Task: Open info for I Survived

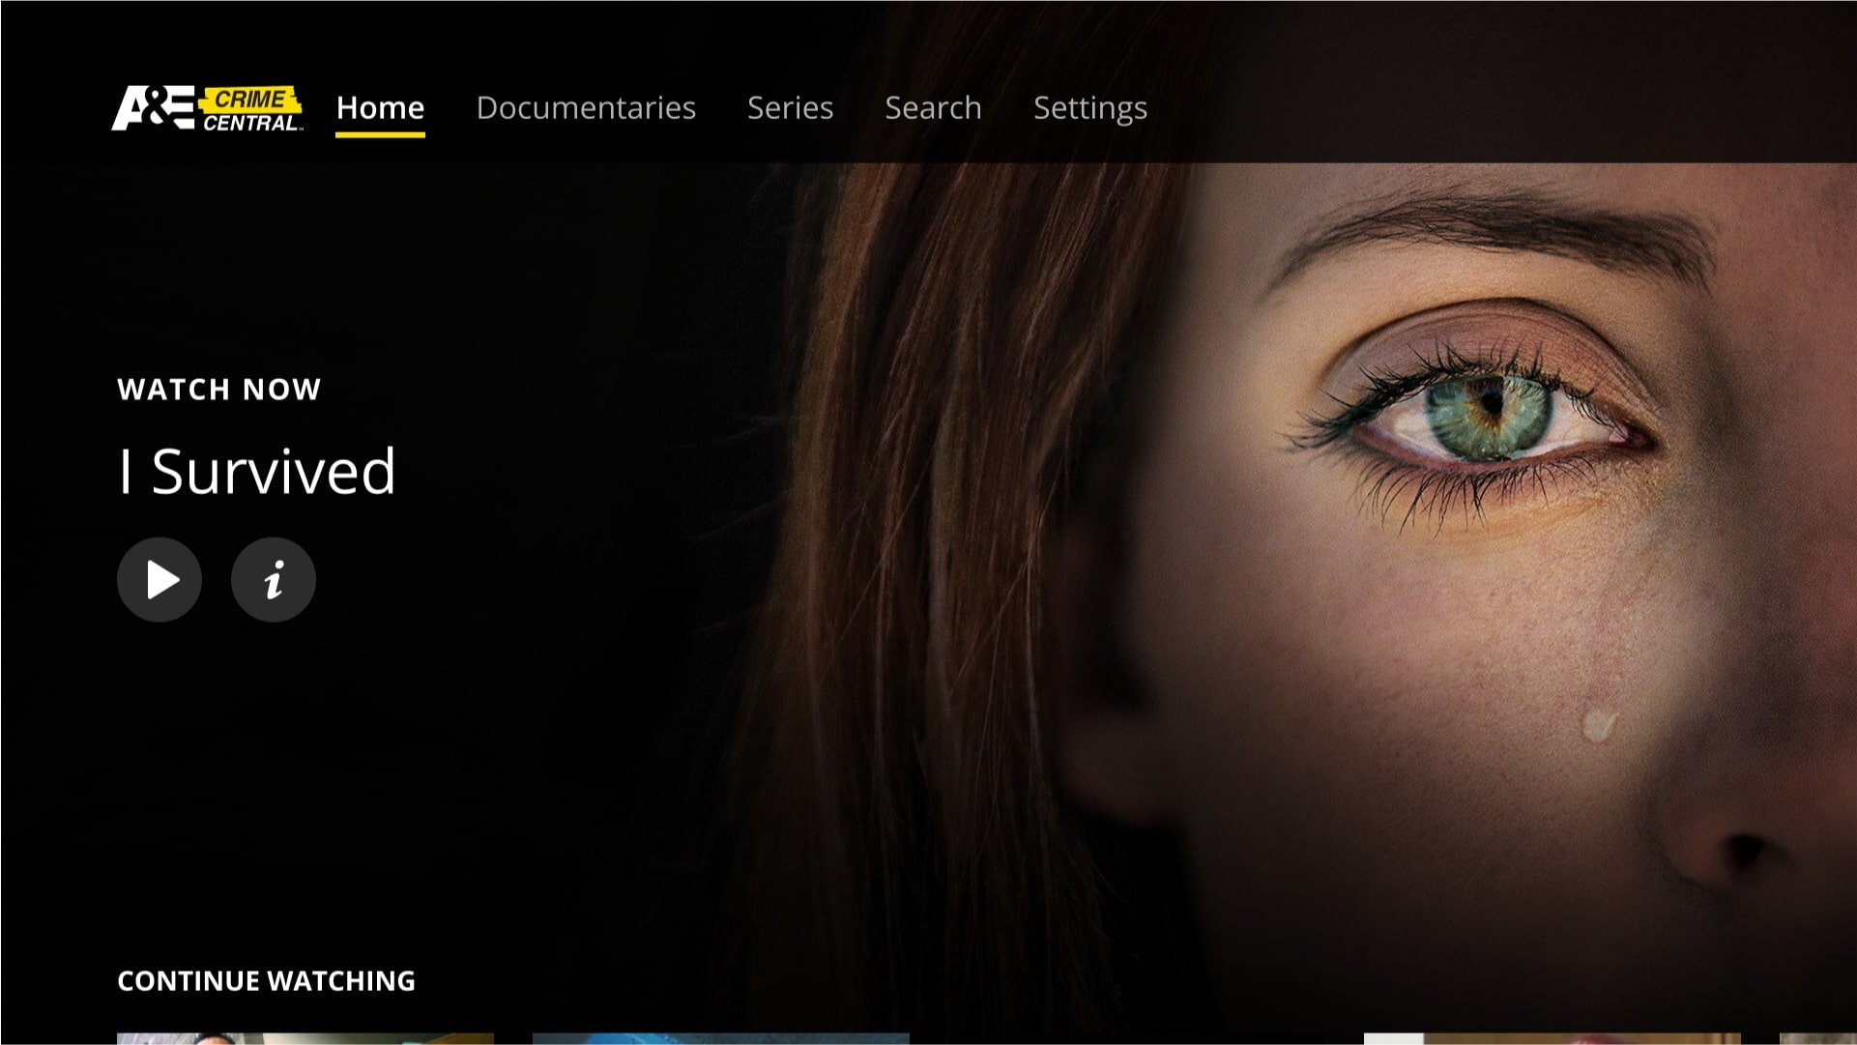Action: click(274, 580)
